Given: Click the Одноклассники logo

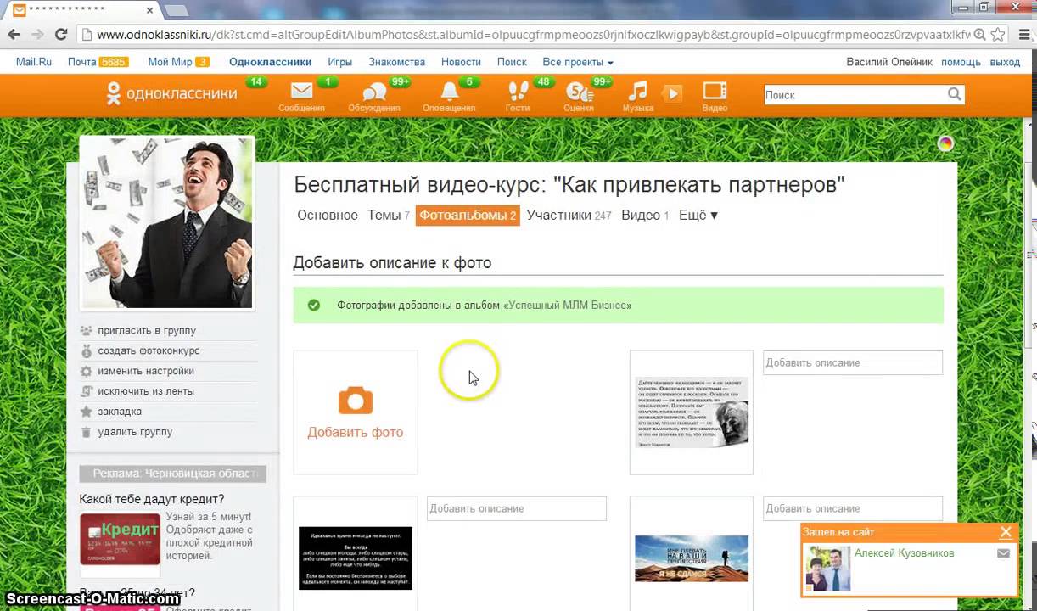Looking at the screenshot, I should coord(171,93).
